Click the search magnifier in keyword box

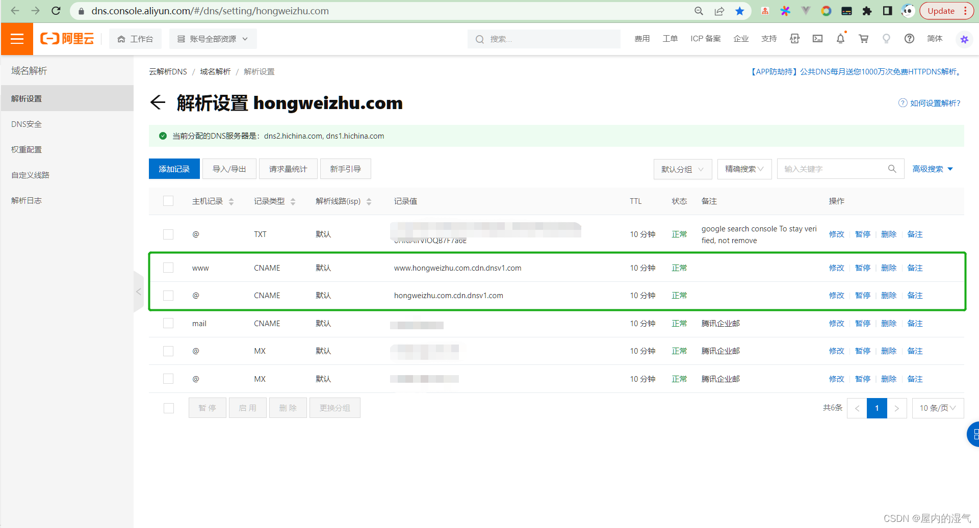[892, 169]
